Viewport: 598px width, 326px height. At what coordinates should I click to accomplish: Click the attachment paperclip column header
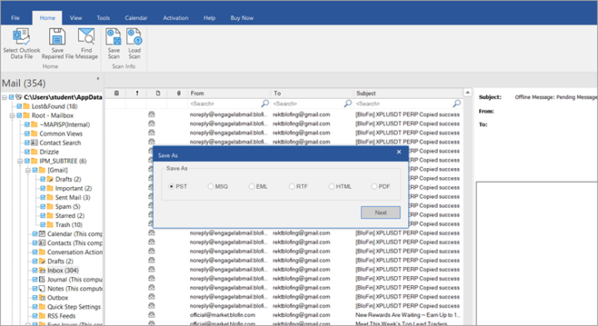(179, 93)
